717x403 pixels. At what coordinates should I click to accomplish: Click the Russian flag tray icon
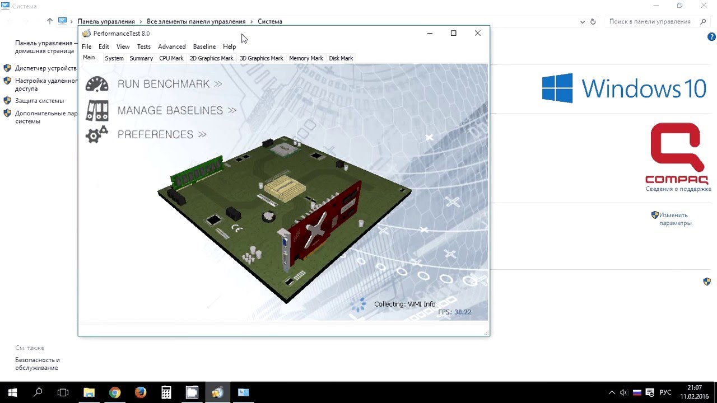click(637, 392)
